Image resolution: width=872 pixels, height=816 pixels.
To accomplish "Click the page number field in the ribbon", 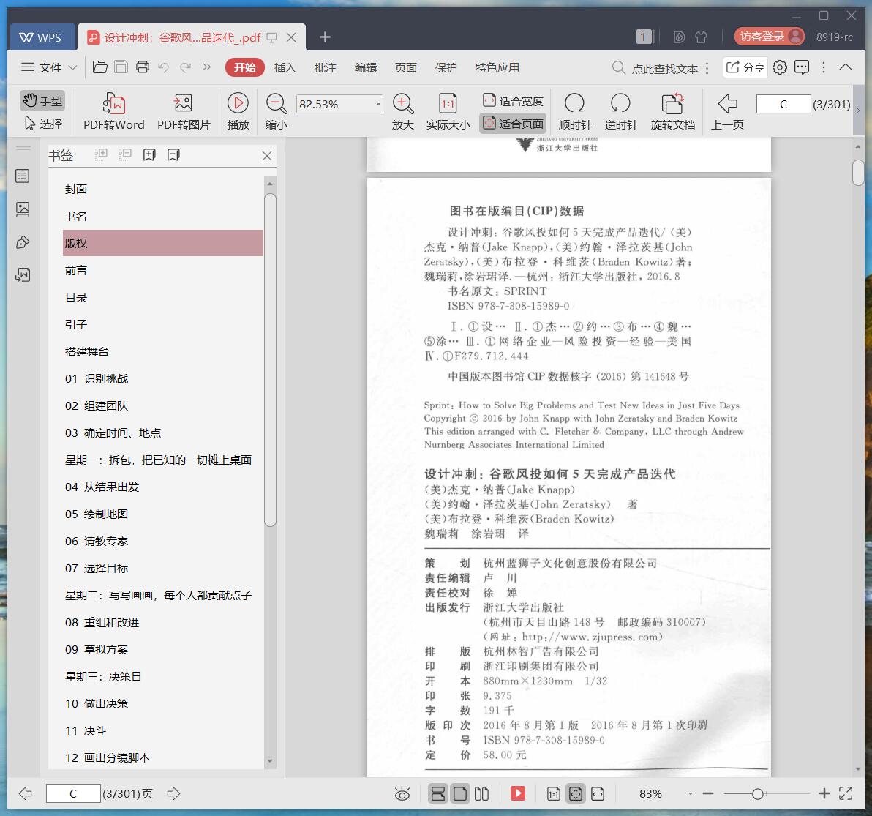I will pyautogui.click(x=783, y=104).
